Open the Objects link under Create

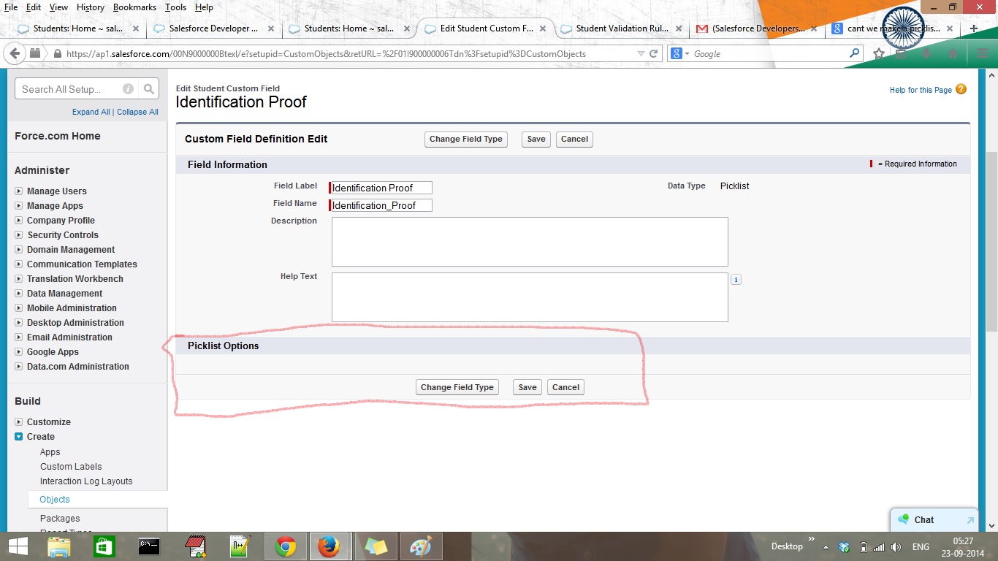(55, 500)
